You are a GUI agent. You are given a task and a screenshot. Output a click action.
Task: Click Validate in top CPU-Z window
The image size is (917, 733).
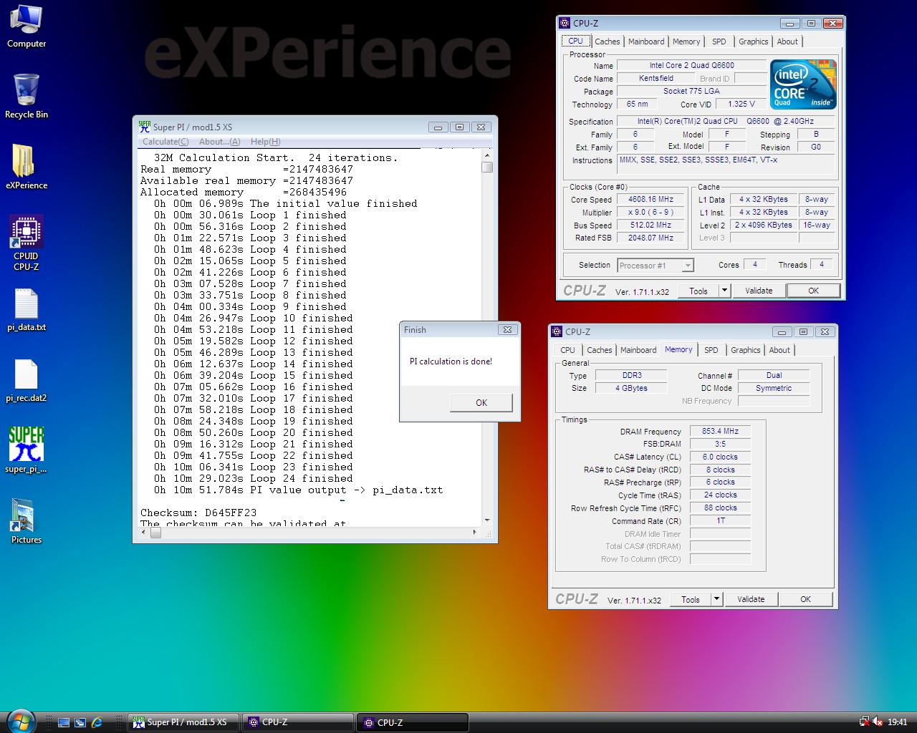tap(759, 291)
